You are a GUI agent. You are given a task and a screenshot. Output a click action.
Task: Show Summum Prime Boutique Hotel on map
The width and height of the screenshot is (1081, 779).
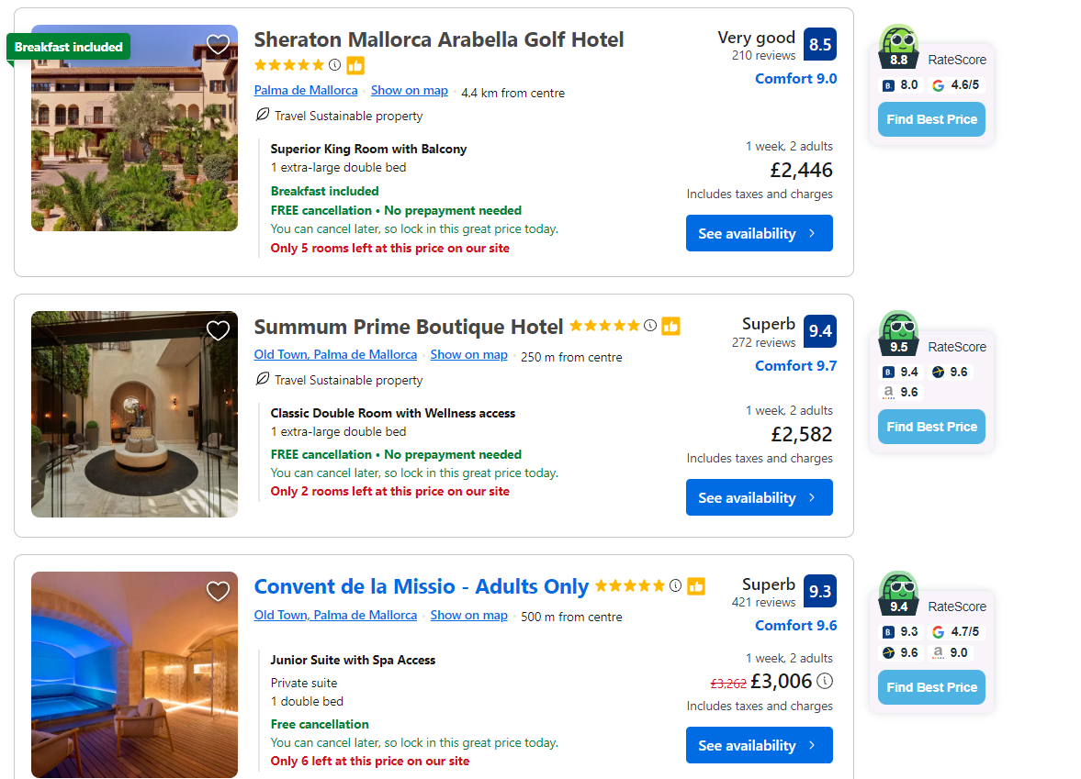click(x=468, y=355)
